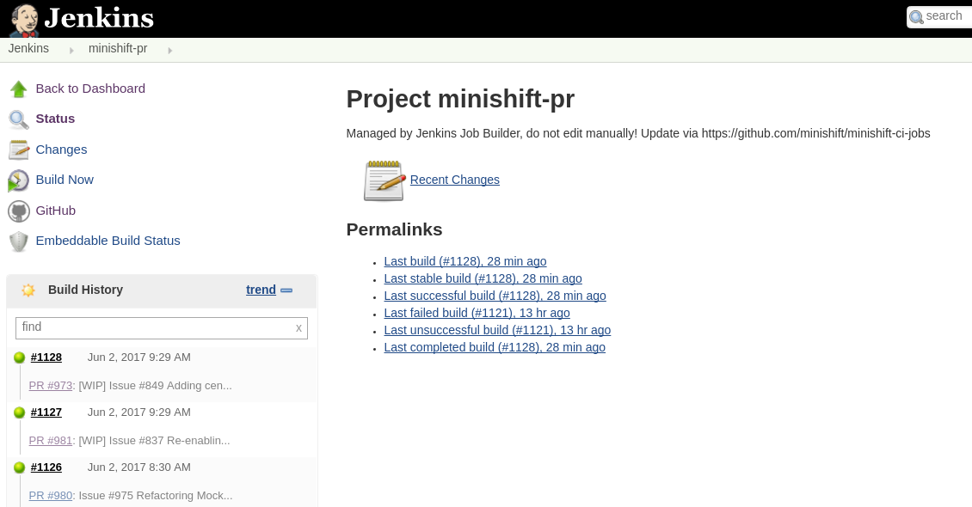Clear the find field with x

click(x=298, y=328)
